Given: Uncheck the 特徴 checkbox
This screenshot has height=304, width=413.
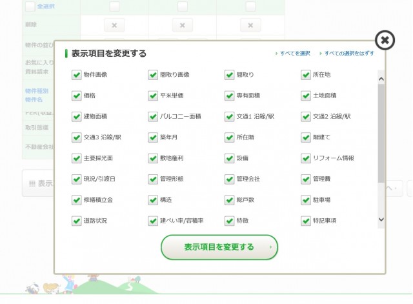Looking at the screenshot, I should [x=230, y=221].
